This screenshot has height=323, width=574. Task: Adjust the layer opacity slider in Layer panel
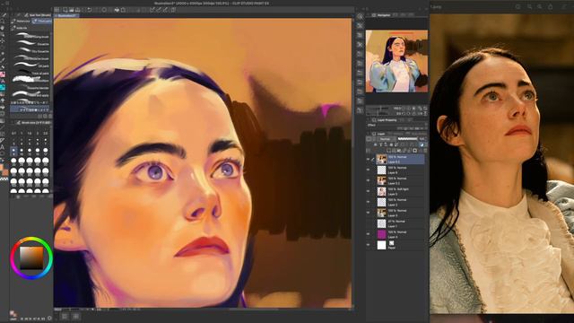point(407,139)
